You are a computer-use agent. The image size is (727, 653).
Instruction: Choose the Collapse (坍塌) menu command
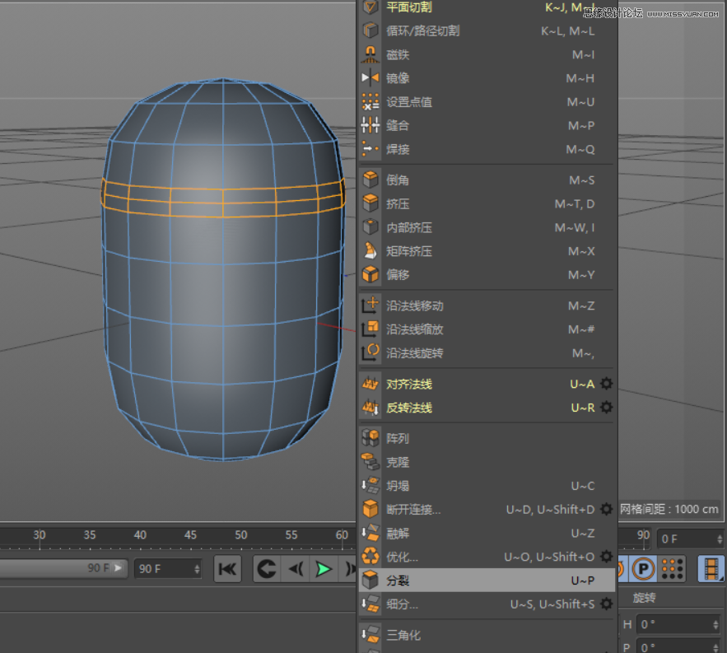click(396, 485)
